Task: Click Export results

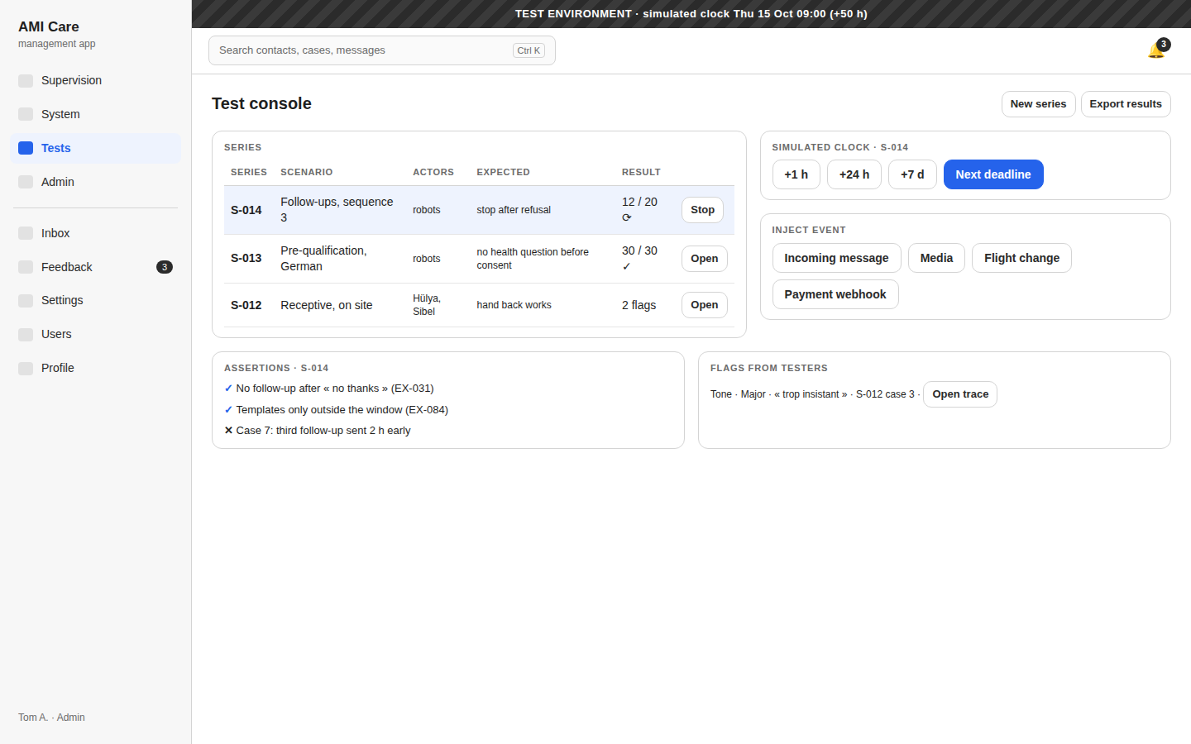Action: point(1125,104)
